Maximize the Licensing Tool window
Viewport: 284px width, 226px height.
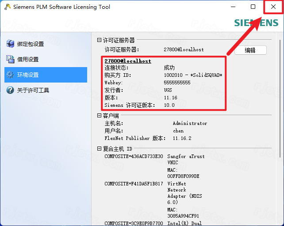(253, 7)
